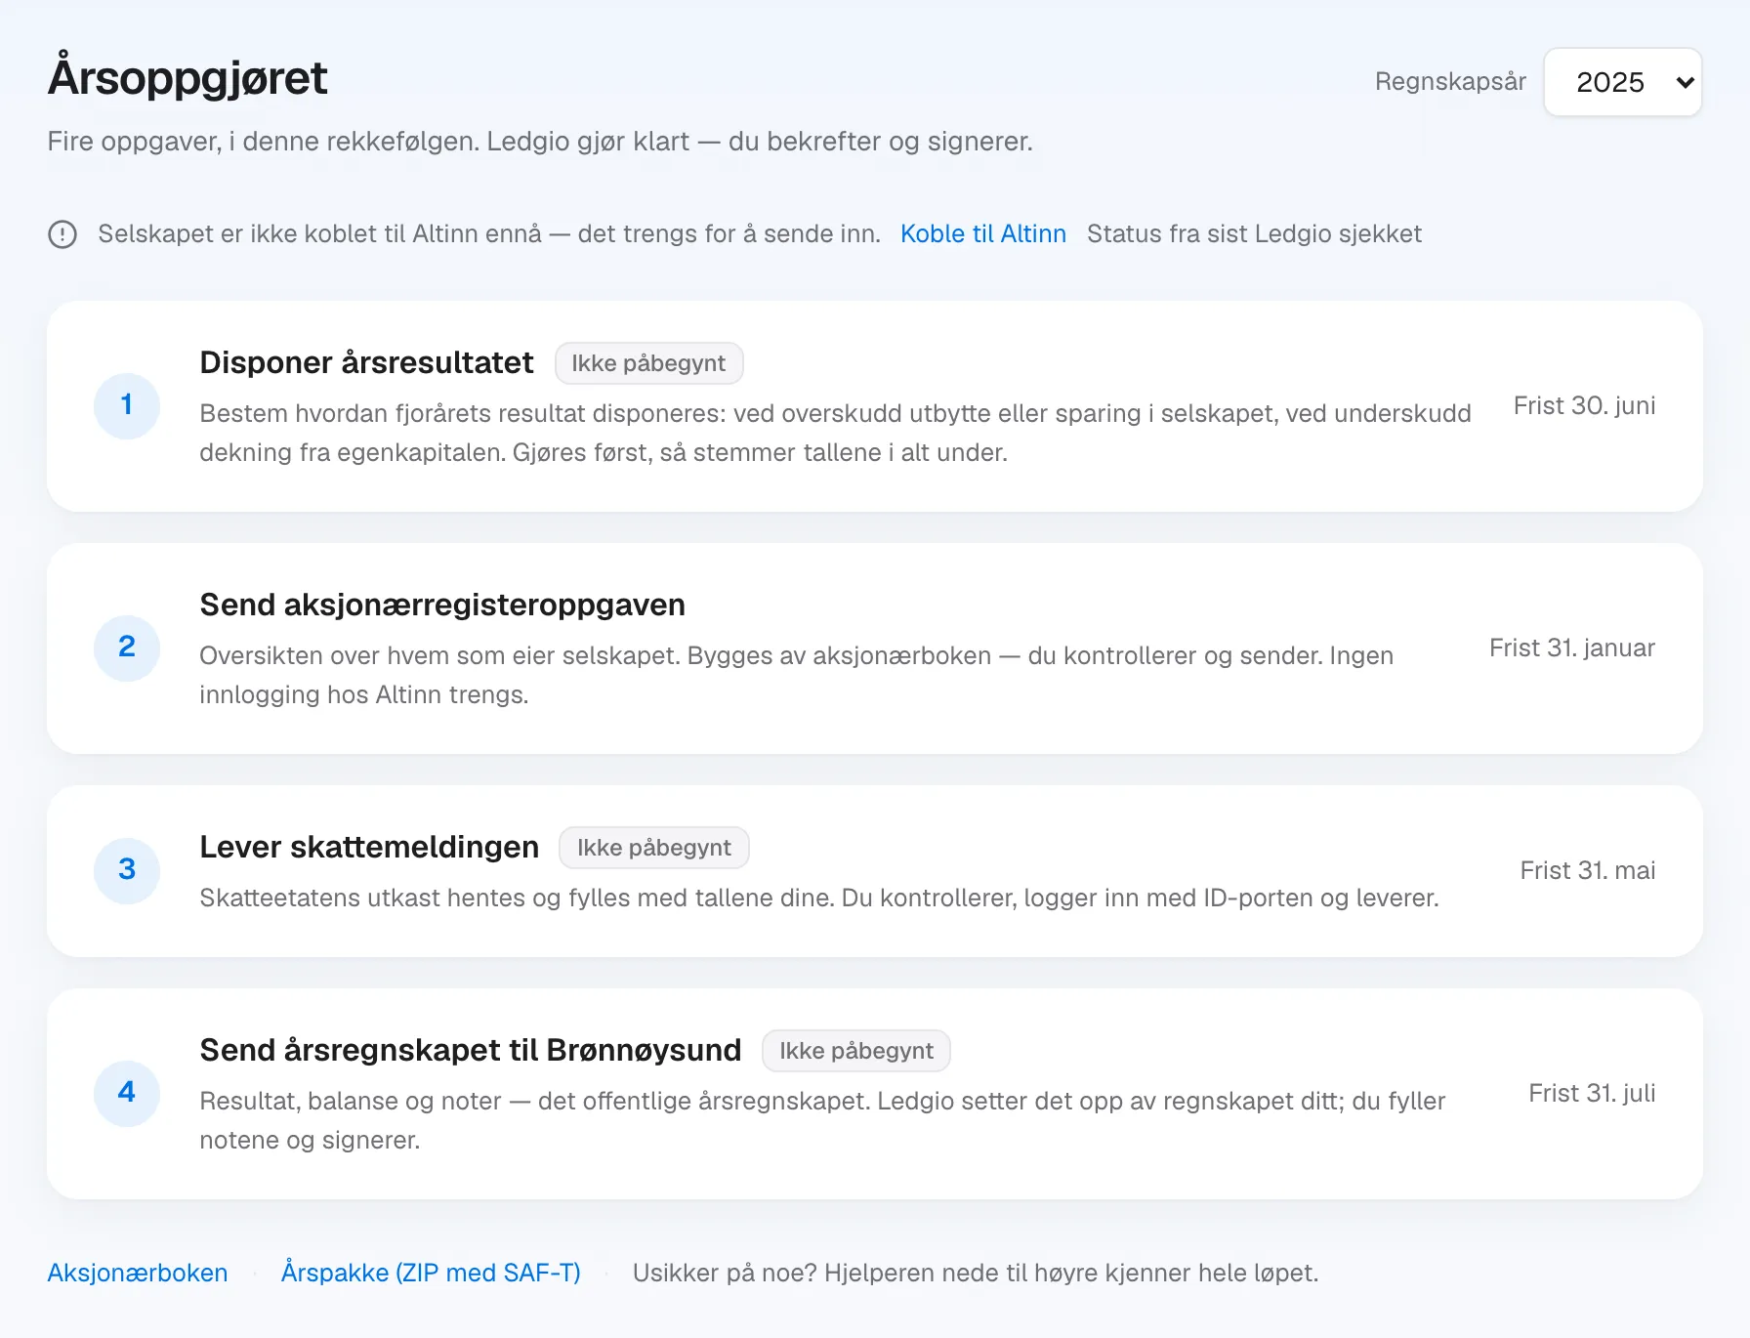This screenshot has width=1750, height=1338.
Task: Click the Selskapet er ikke koblet til Altinn notice
Action: [489, 234]
